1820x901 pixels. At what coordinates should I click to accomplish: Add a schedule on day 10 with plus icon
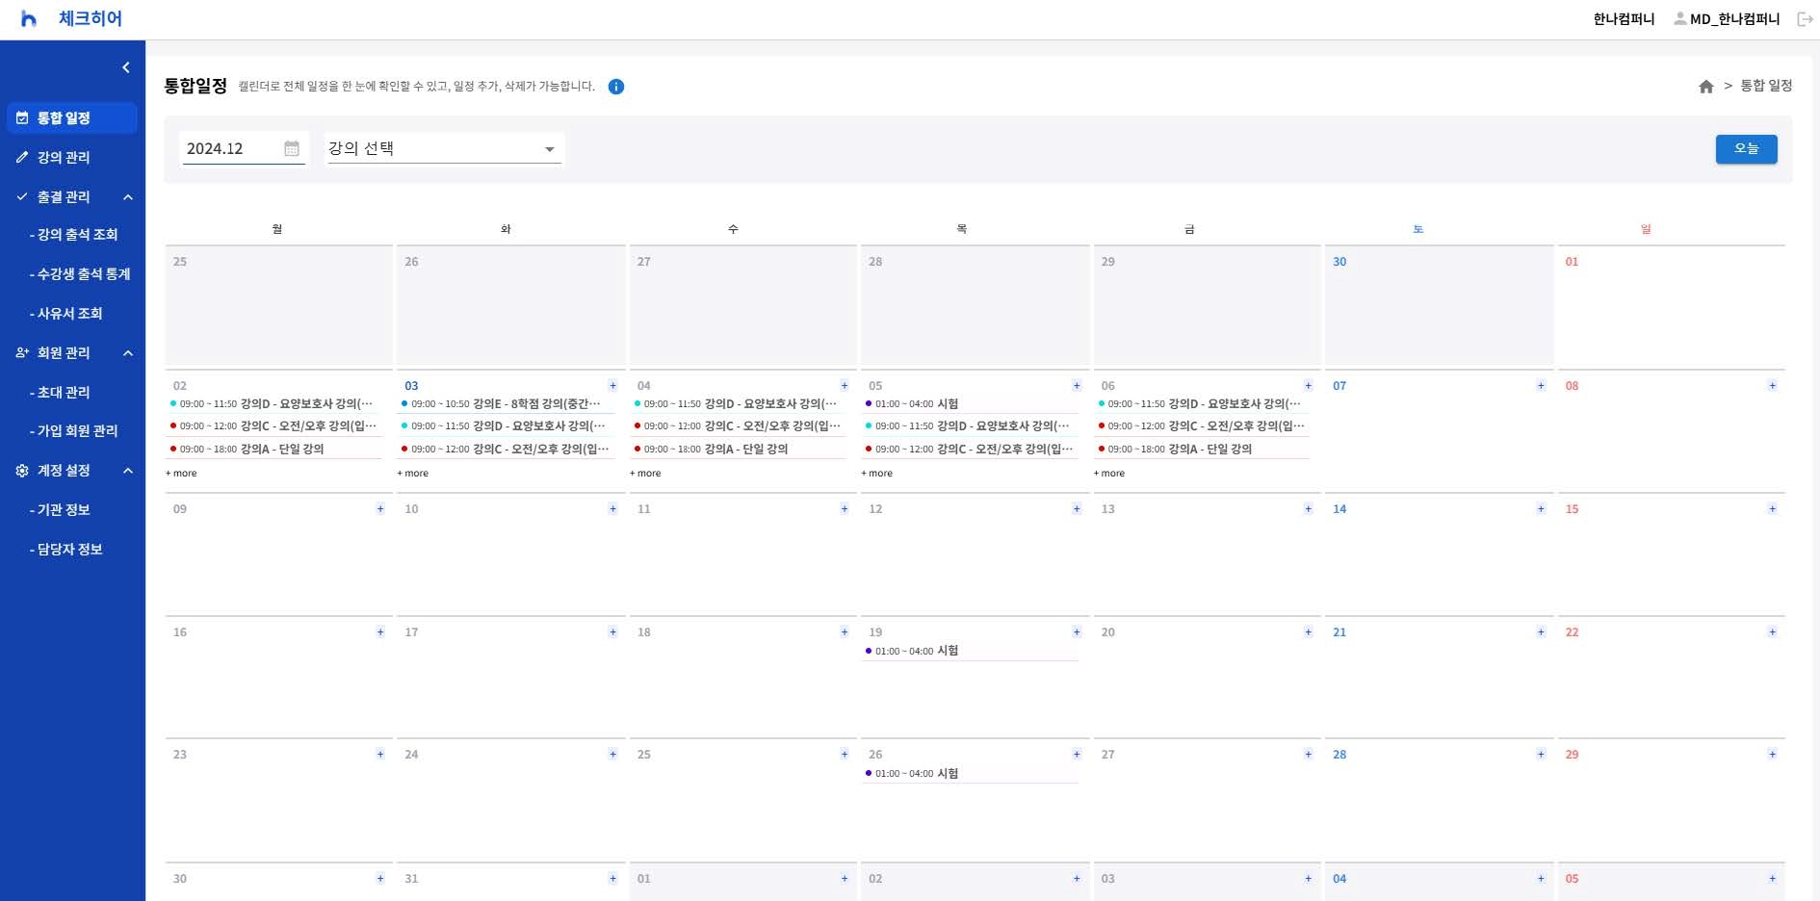612,509
